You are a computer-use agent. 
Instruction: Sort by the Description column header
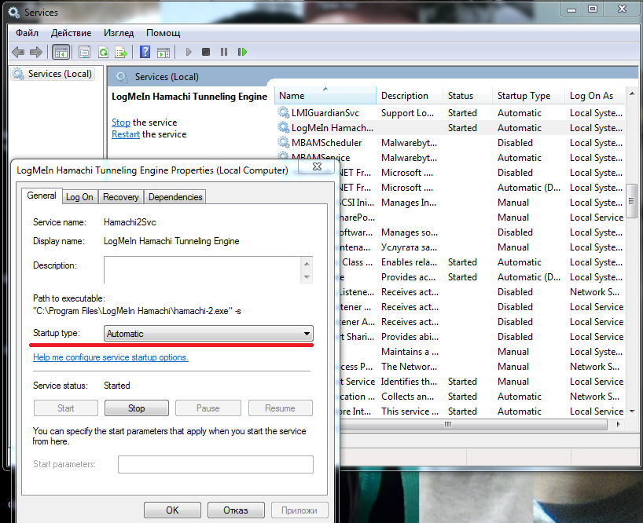410,96
